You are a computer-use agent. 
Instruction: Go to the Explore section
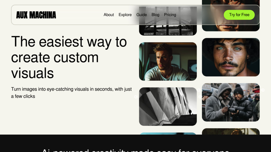[x=125, y=15]
